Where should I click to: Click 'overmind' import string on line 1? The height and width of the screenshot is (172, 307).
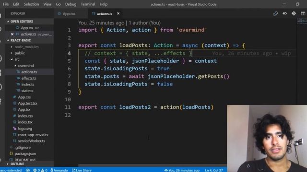click(192, 30)
